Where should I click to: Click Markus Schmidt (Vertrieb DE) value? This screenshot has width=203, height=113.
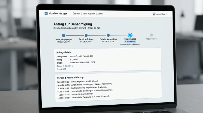point(81,56)
